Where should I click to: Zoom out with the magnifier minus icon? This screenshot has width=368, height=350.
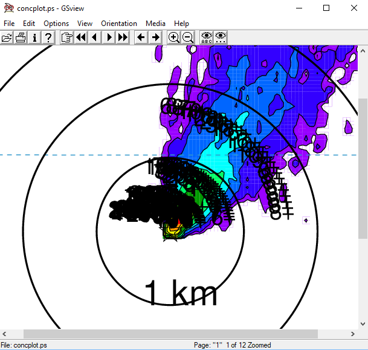(188, 37)
